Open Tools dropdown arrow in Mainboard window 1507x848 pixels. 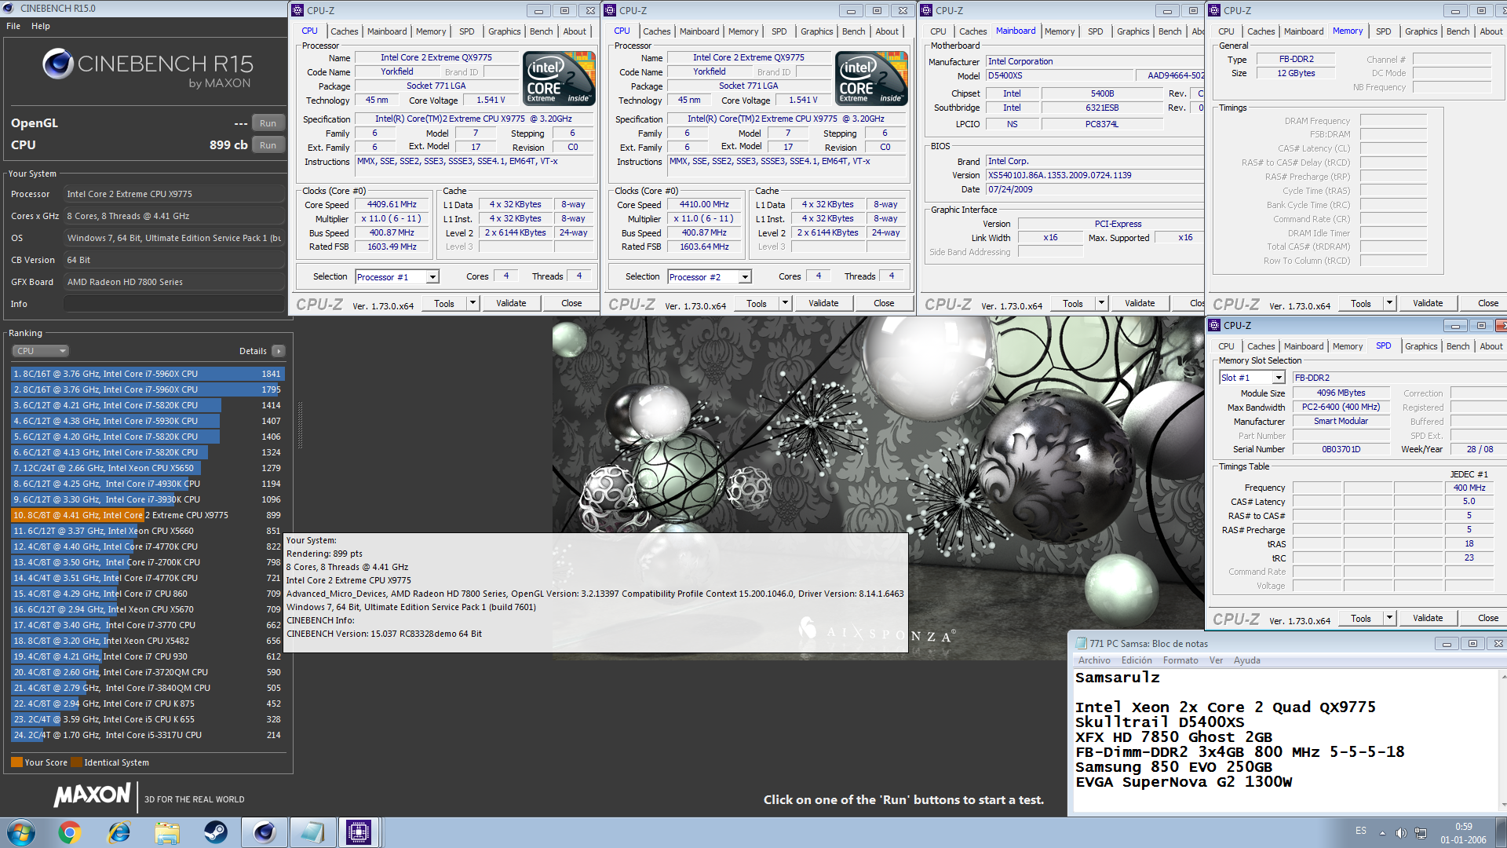tap(1101, 303)
